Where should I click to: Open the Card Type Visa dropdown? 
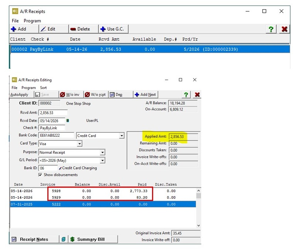pos(80,144)
